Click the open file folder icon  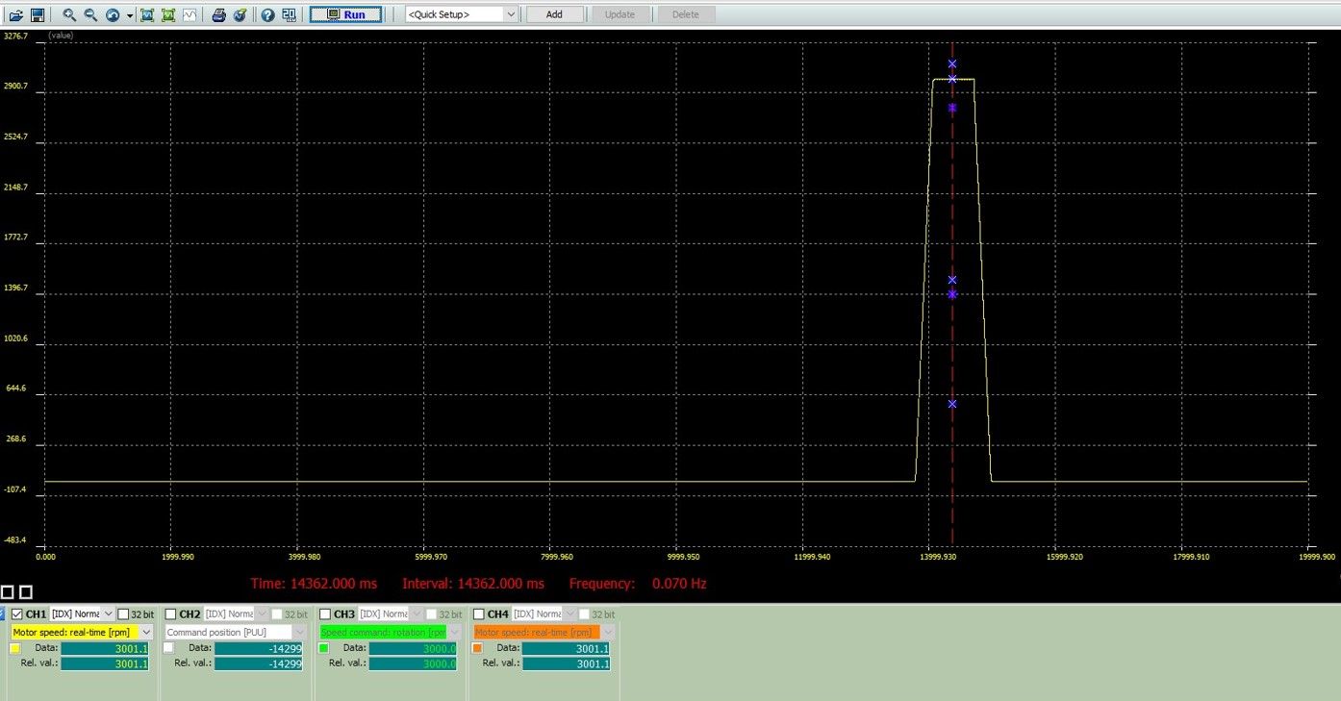[16, 14]
